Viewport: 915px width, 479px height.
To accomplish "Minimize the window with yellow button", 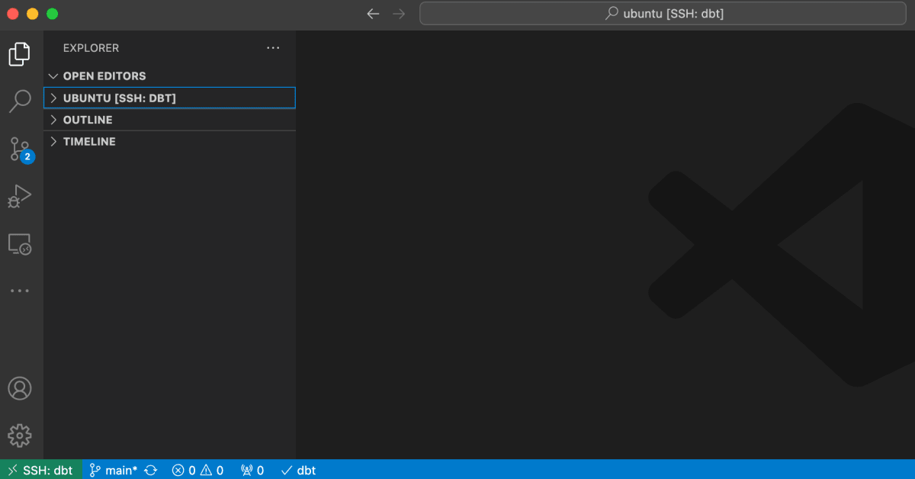I will (x=33, y=14).
